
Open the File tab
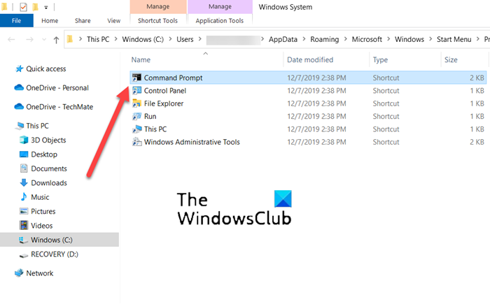click(17, 20)
